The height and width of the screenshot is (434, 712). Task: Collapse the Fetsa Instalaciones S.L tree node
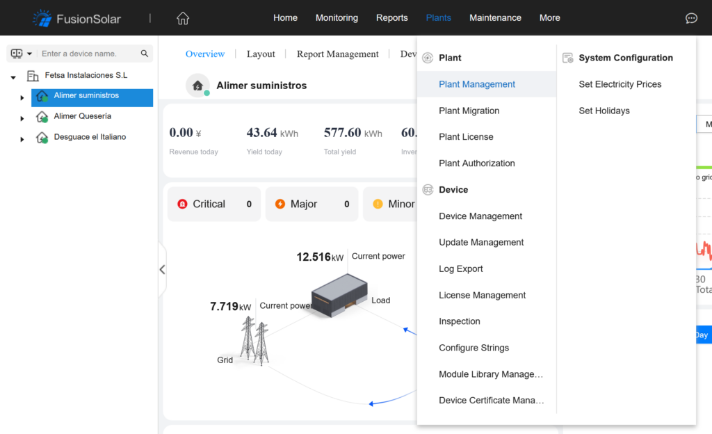click(x=13, y=77)
